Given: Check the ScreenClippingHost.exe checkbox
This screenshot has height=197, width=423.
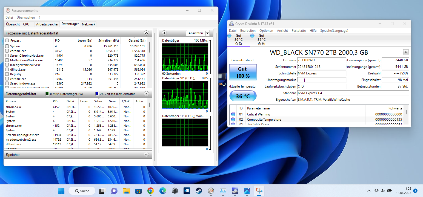Looking at the screenshot, I should [x=7, y=56].
